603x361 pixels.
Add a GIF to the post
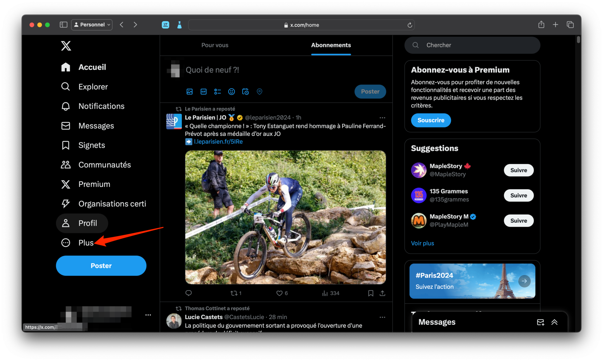204,92
